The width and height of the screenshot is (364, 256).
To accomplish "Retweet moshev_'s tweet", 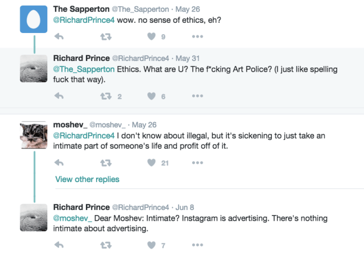I will (x=105, y=163).
